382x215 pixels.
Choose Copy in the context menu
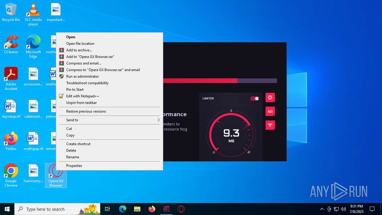click(x=110, y=135)
